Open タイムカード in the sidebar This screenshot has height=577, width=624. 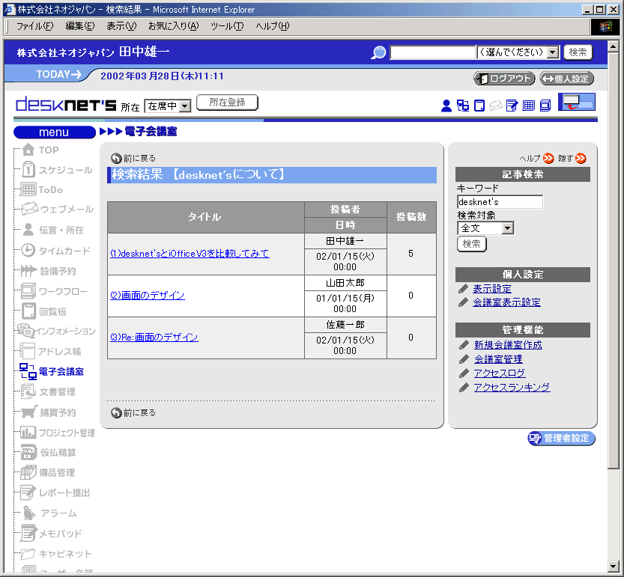click(55, 251)
